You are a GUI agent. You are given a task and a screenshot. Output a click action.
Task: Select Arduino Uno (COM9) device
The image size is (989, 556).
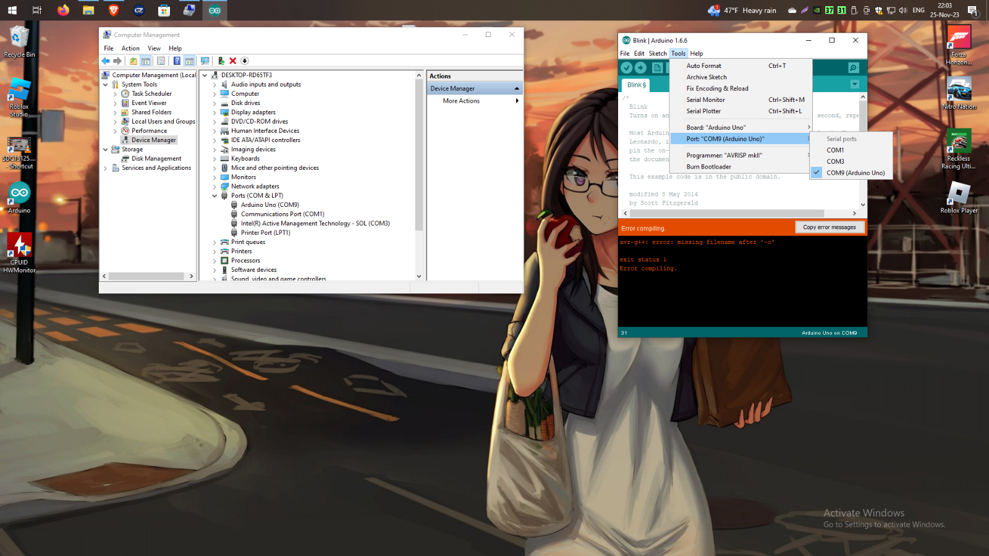point(270,205)
